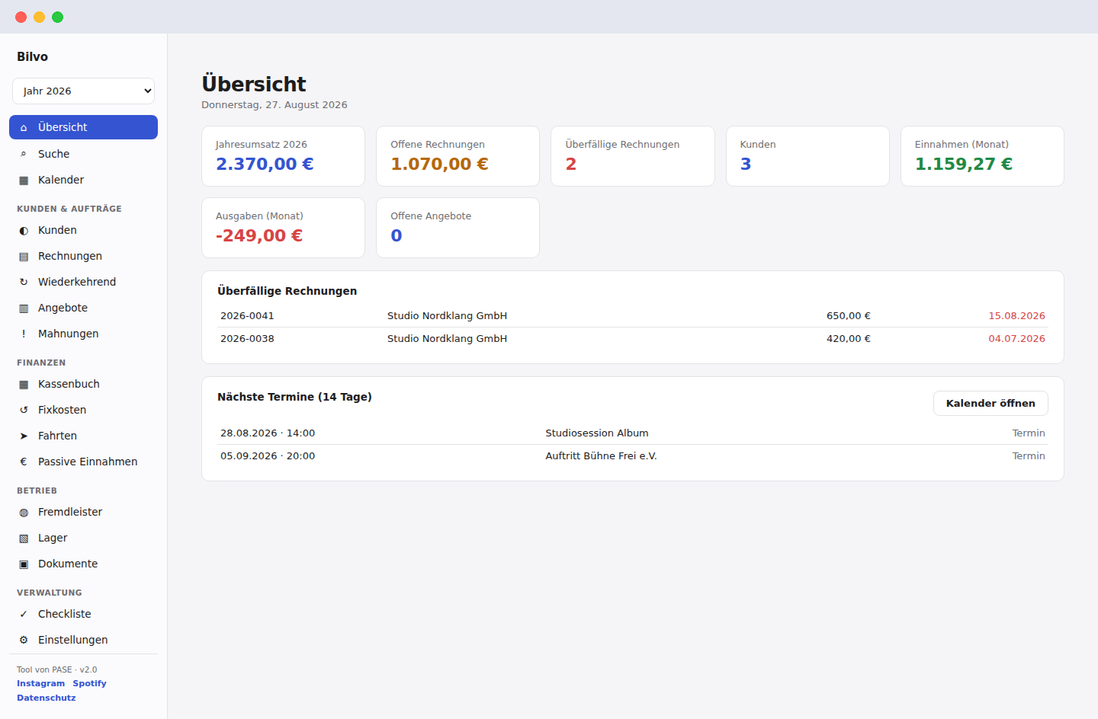Viewport: 1098px width, 719px height.
Task: Go to the Suche page
Action: (83, 154)
